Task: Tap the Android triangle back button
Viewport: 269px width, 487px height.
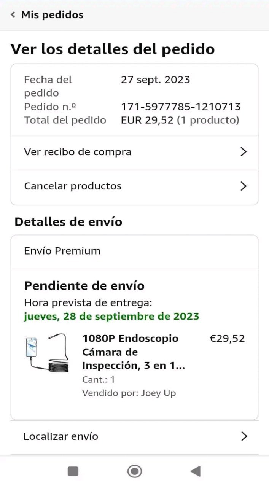Action: [196, 471]
